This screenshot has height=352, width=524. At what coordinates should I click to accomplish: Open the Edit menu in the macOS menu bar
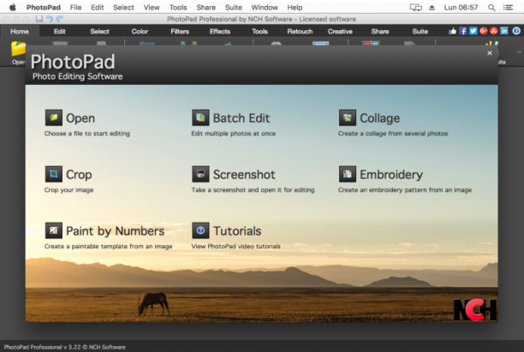98,8
